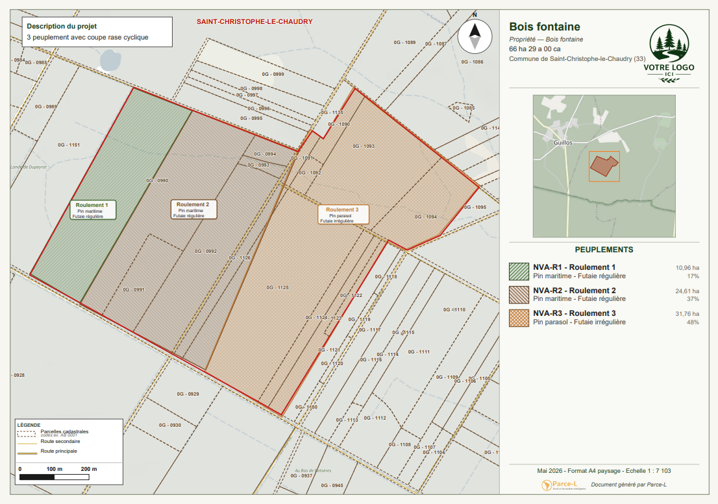Click parcel label 0G - 1126
718x504 pixels.
pyautogui.click(x=240, y=258)
